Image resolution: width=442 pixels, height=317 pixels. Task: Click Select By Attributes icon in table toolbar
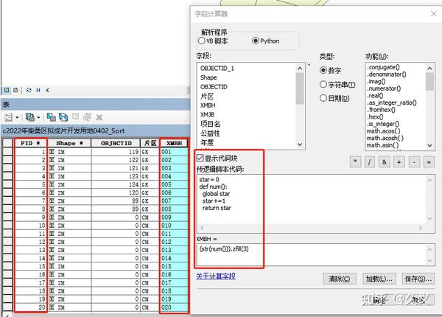(51, 117)
